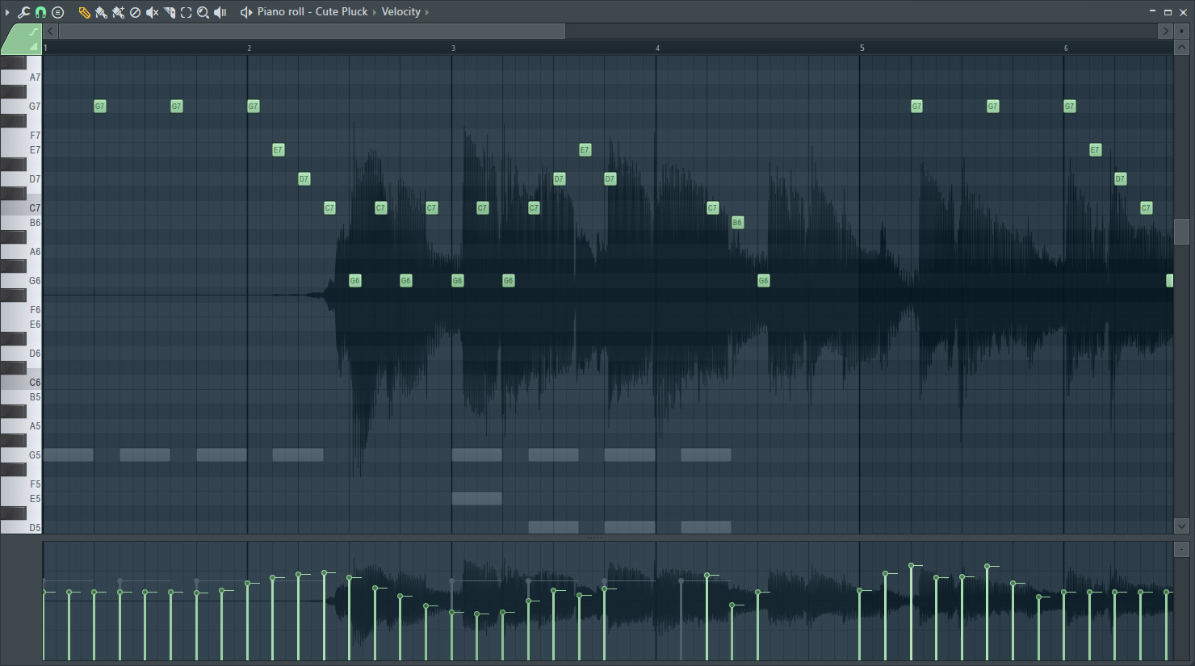The width and height of the screenshot is (1195, 666).
Task: Click the horizontal scrollbar left arrow
Action: pyautogui.click(x=50, y=31)
